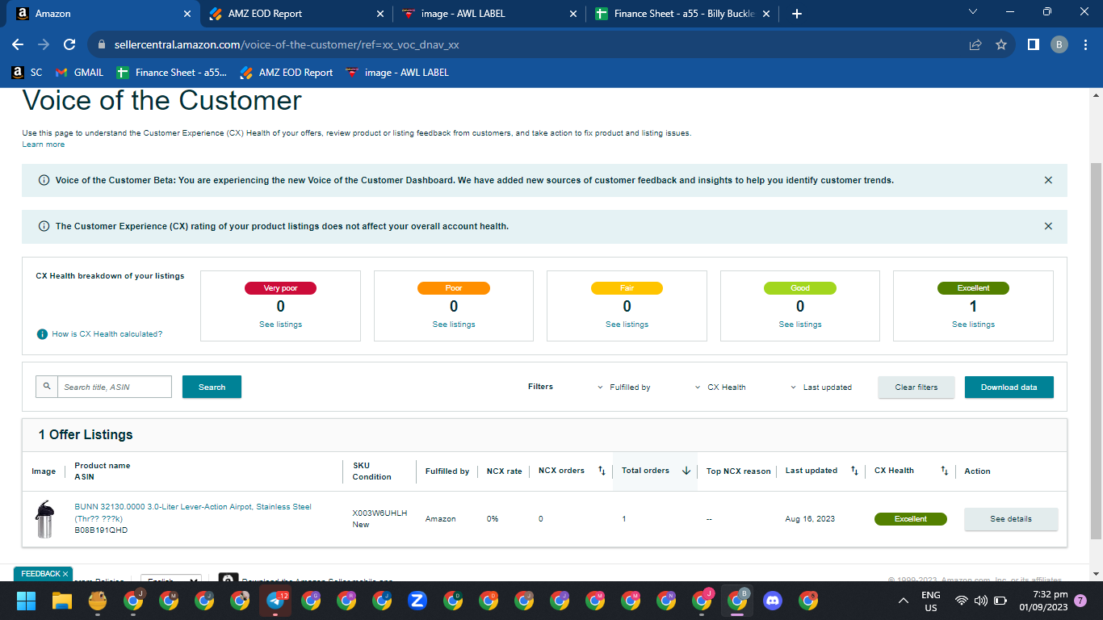
Task: Follow the Learn more link
Action: pos(44,145)
